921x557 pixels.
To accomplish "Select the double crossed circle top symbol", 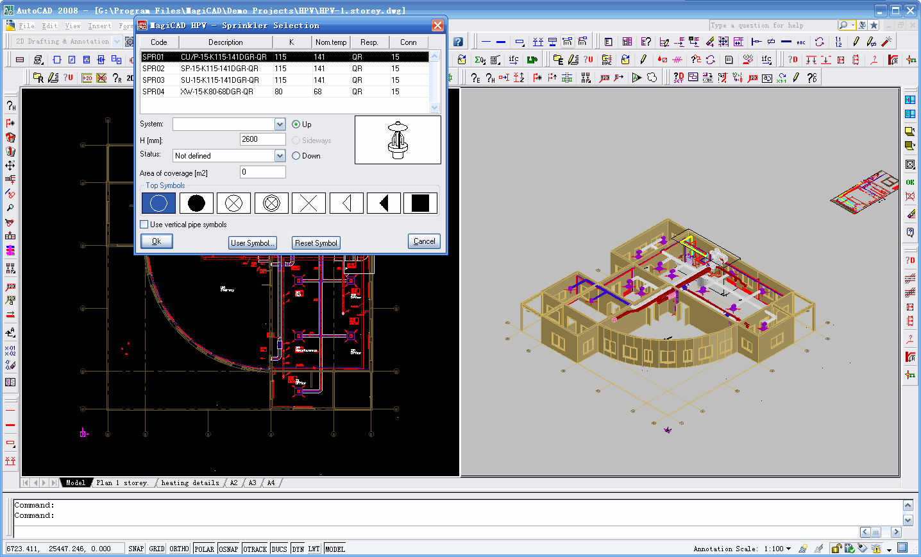I will click(271, 203).
